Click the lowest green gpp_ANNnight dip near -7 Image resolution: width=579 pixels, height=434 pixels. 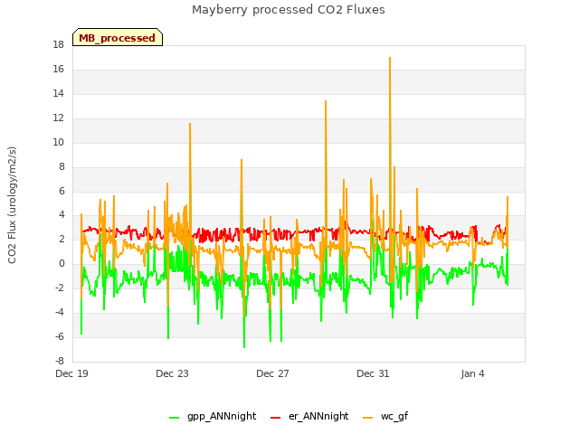[x=244, y=346]
